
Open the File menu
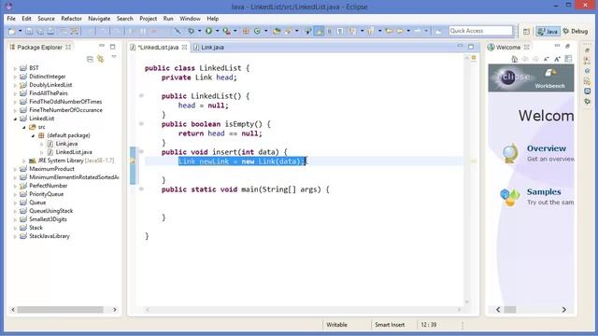click(11, 19)
